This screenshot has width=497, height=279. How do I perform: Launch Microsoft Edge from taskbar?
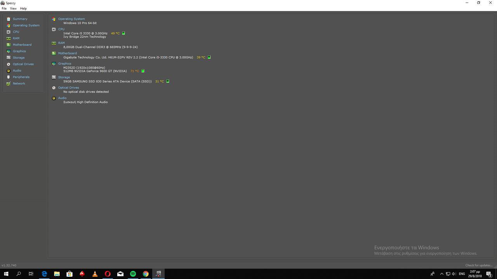pyautogui.click(x=44, y=274)
